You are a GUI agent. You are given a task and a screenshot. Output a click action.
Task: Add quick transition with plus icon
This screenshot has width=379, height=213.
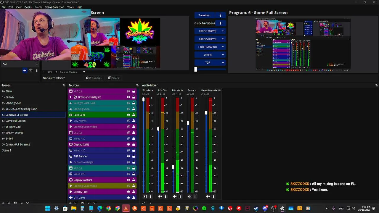click(x=220, y=23)
